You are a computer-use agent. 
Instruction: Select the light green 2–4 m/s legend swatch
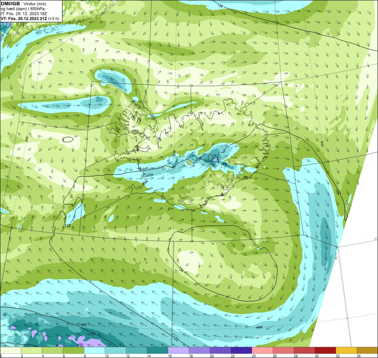point(32,350)
